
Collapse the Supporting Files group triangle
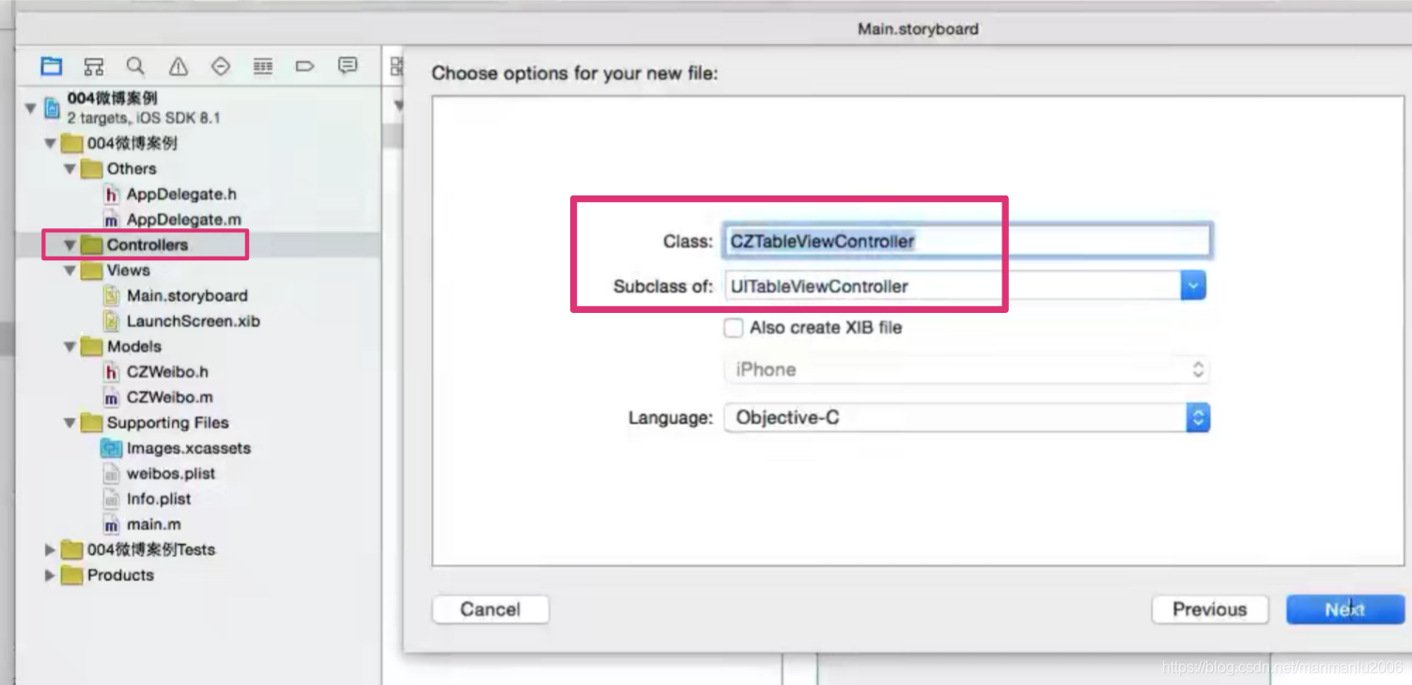(x=70, y=423)
